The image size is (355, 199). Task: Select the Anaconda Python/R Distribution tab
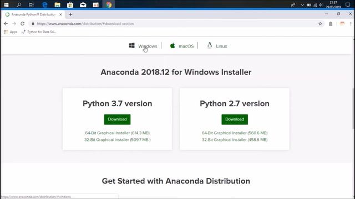click(33, 14)
